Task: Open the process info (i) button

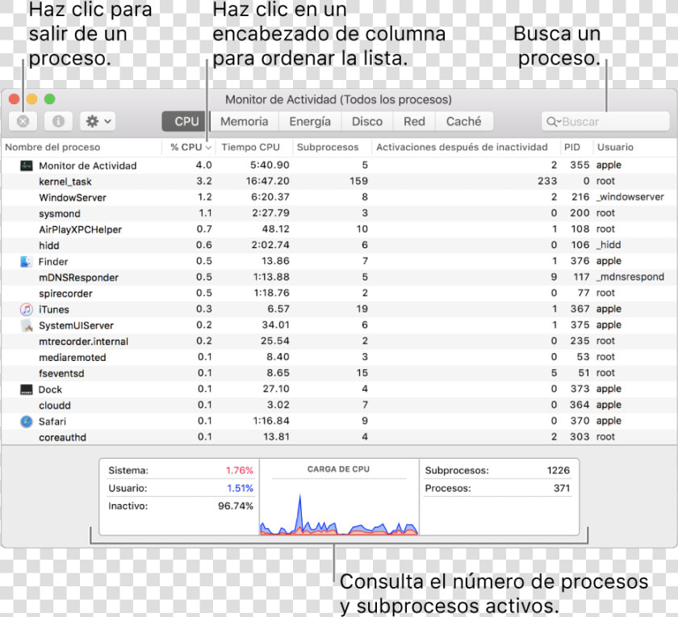Action: [x=58, y=122]
